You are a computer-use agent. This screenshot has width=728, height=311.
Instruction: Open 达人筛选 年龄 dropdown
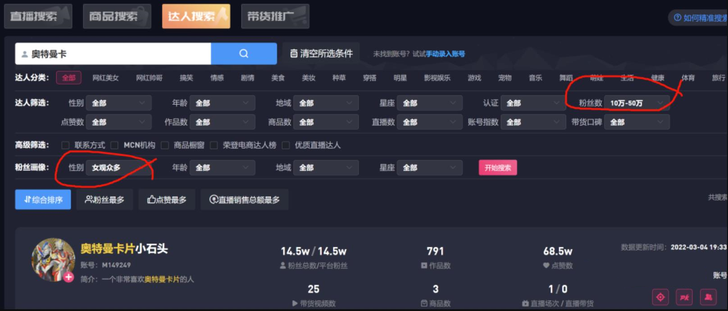(x=222, y=103)
